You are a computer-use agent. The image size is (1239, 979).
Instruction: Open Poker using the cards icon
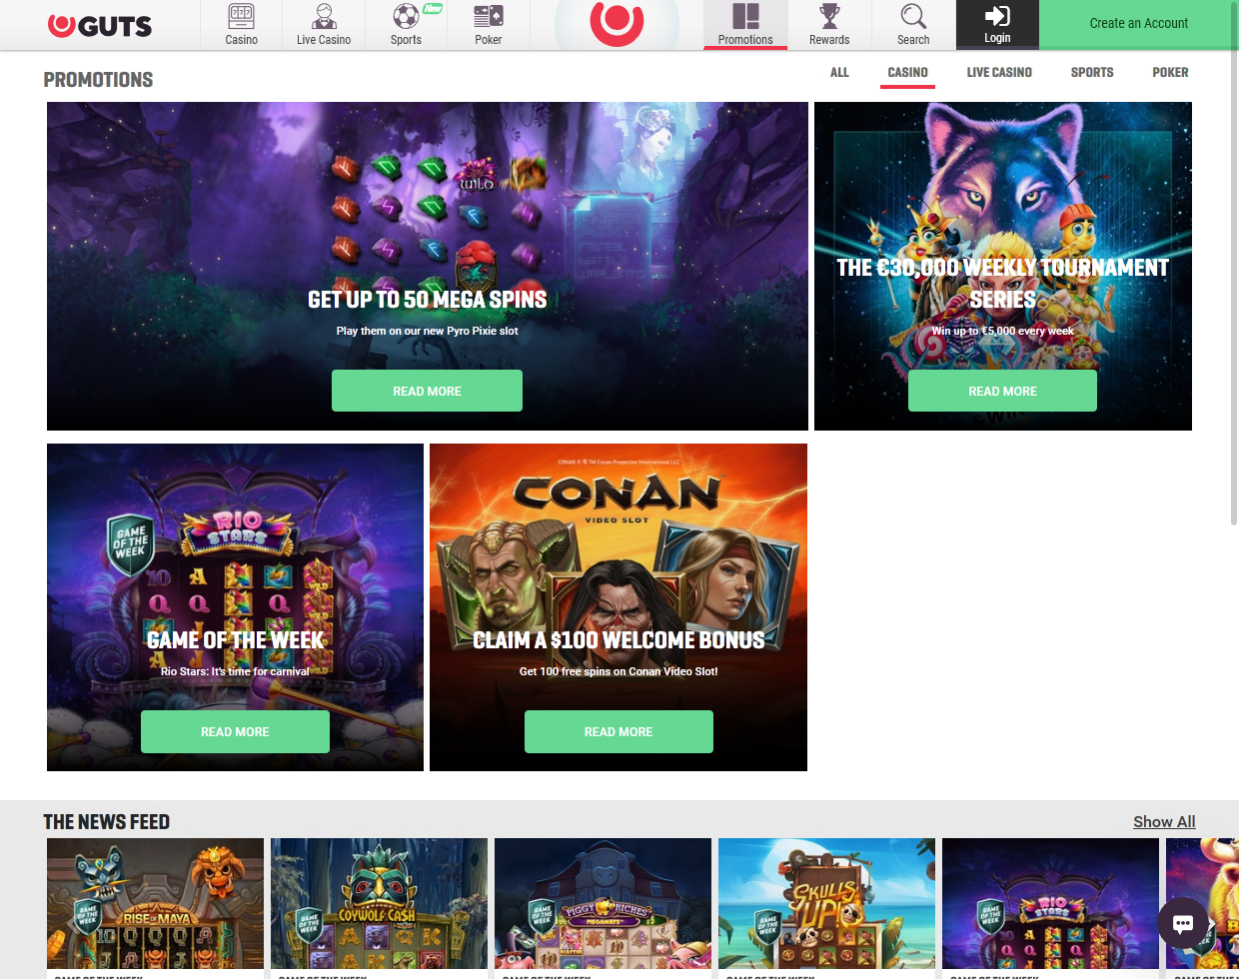click(x=489, y=17)
